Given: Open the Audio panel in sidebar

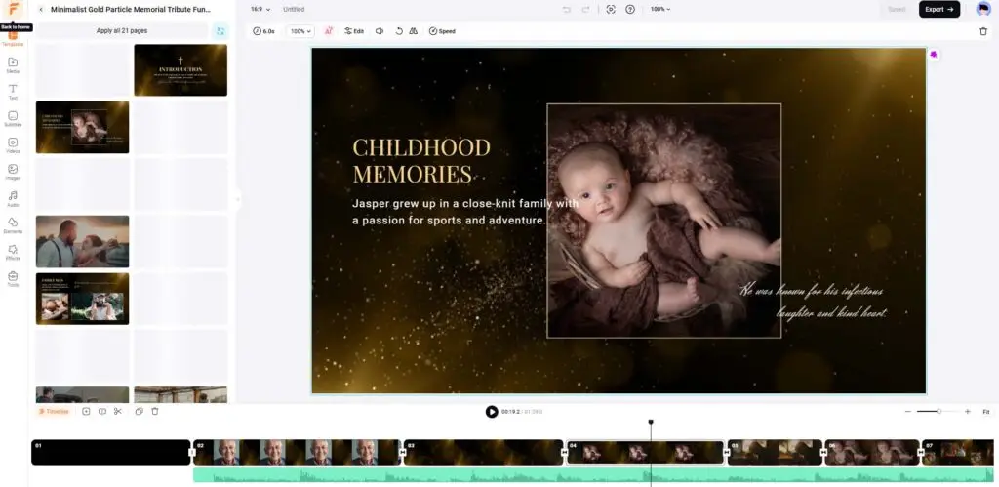Looking at the screenshot, I should click(x=13, y=198).
